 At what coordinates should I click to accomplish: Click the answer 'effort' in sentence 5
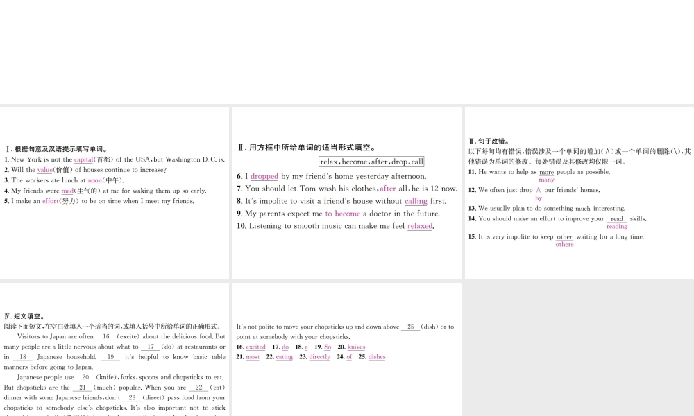[50, 201]
